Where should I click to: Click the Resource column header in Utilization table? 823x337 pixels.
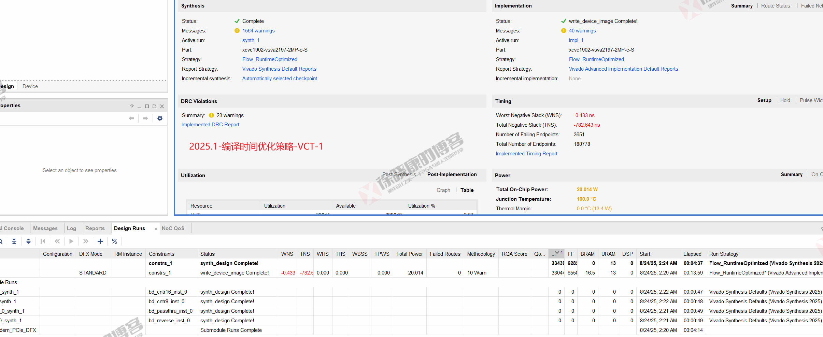click(224, 206)
